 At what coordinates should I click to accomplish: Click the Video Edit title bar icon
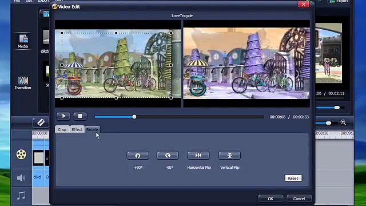55,6
